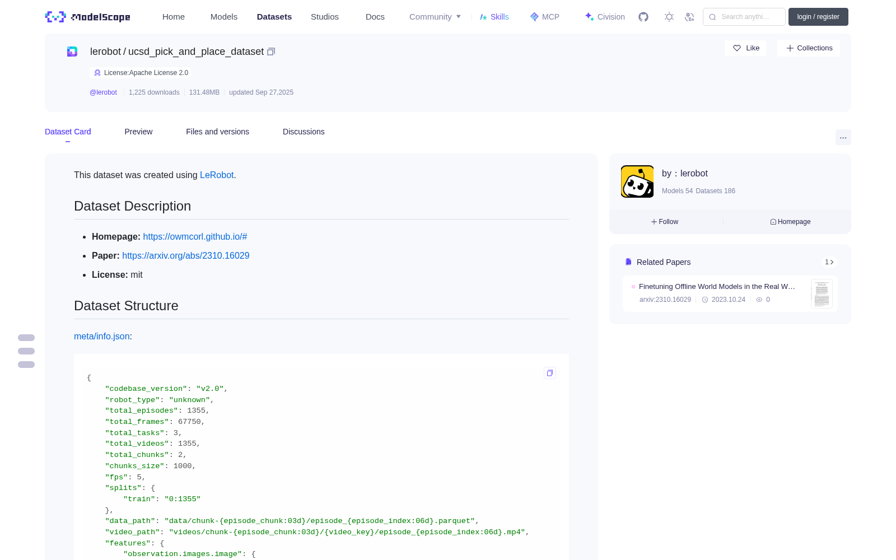Click the lerobot avatar image
Screen dimensions: 896x560
(637, 181)
